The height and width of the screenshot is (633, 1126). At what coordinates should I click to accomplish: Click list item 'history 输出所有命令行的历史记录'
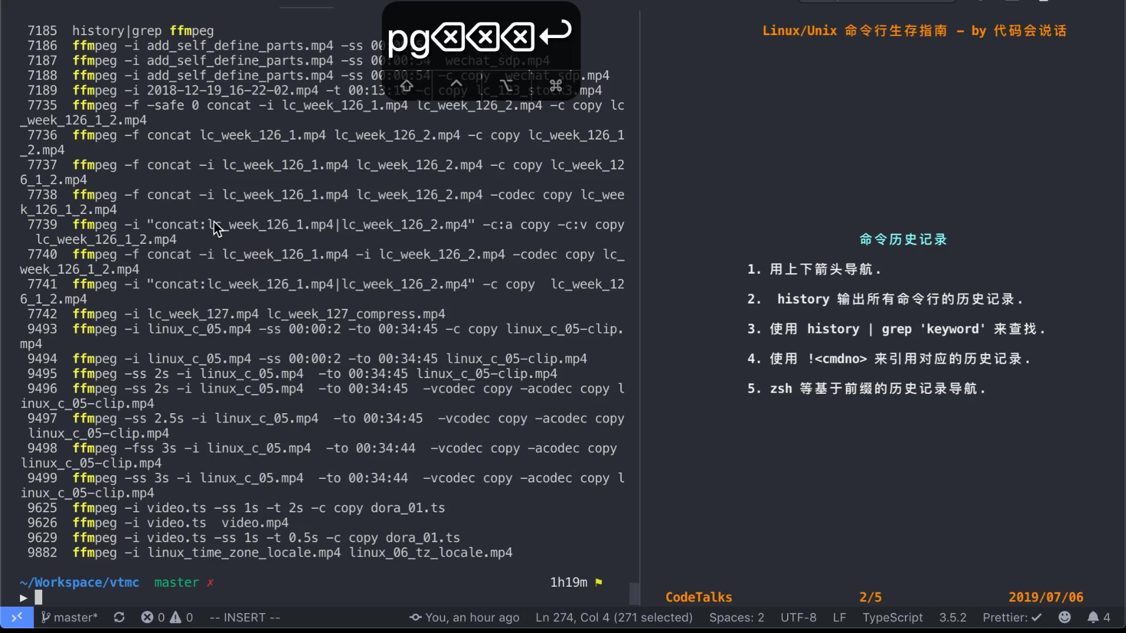point(886,299)
